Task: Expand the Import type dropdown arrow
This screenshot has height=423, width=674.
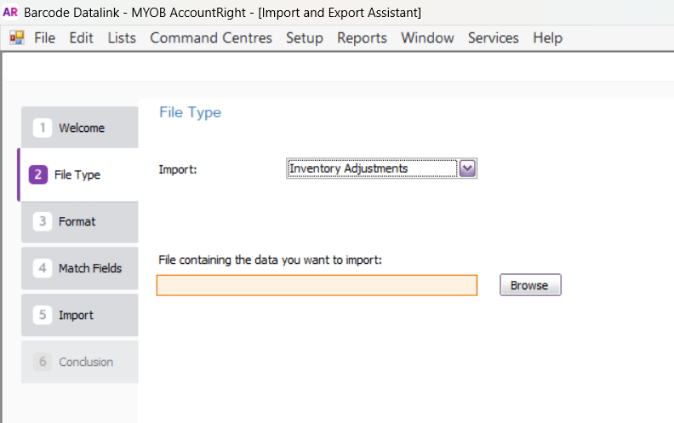Action: tap(467, 169)
